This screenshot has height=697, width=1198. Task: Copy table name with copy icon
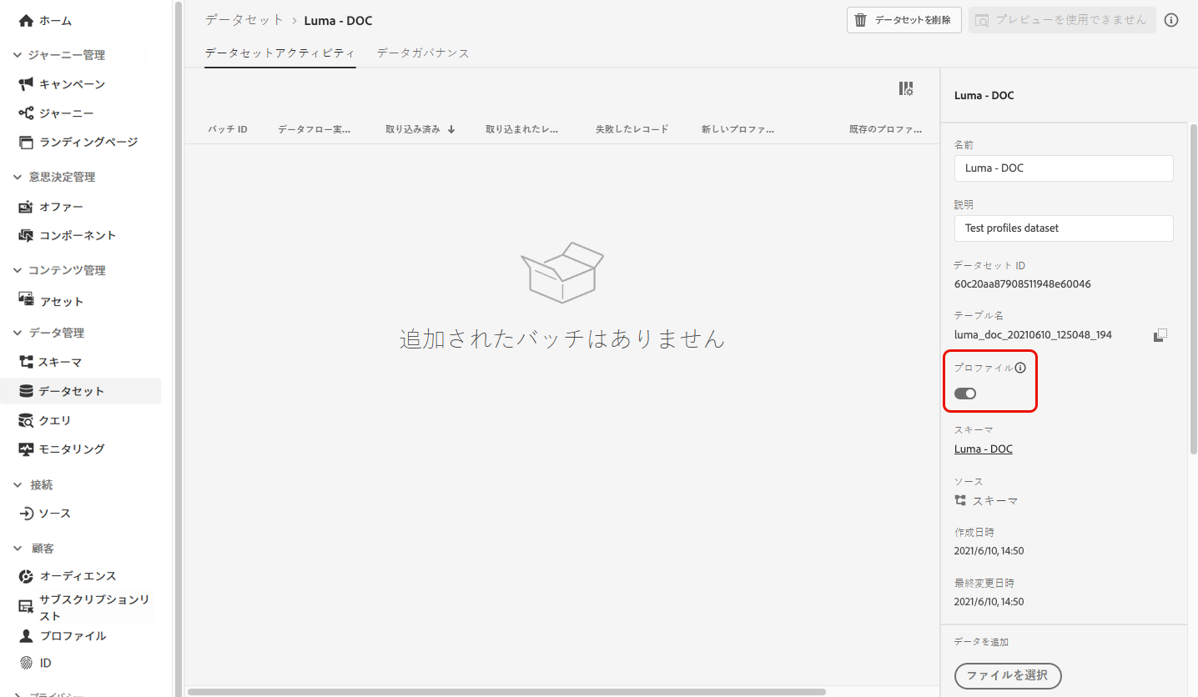[1160, 334]
